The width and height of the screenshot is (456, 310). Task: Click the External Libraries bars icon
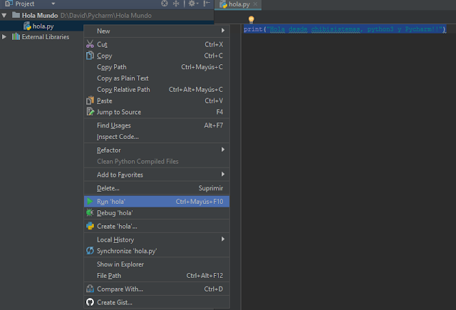(x=16, y=36)
